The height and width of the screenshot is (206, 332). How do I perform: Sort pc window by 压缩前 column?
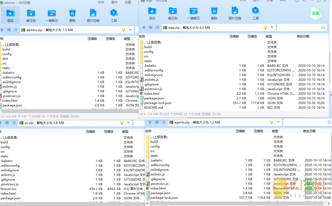click(91, 131)
